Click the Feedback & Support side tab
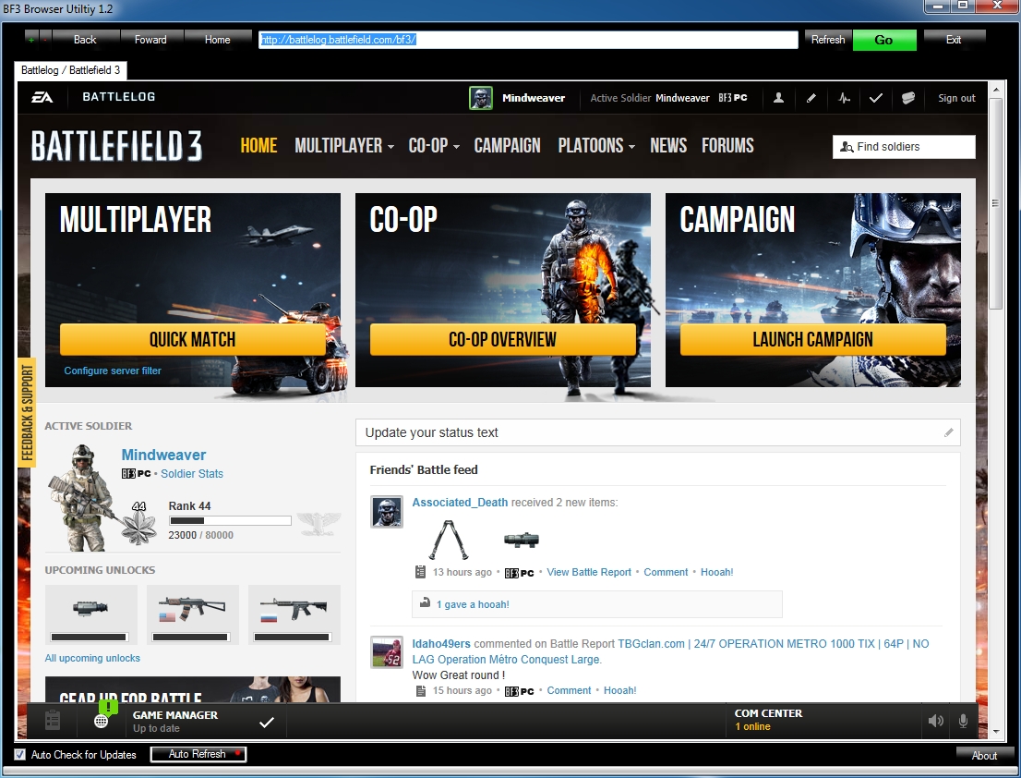The height and width of the screenshot is (778, 1021). click(27, 412)
